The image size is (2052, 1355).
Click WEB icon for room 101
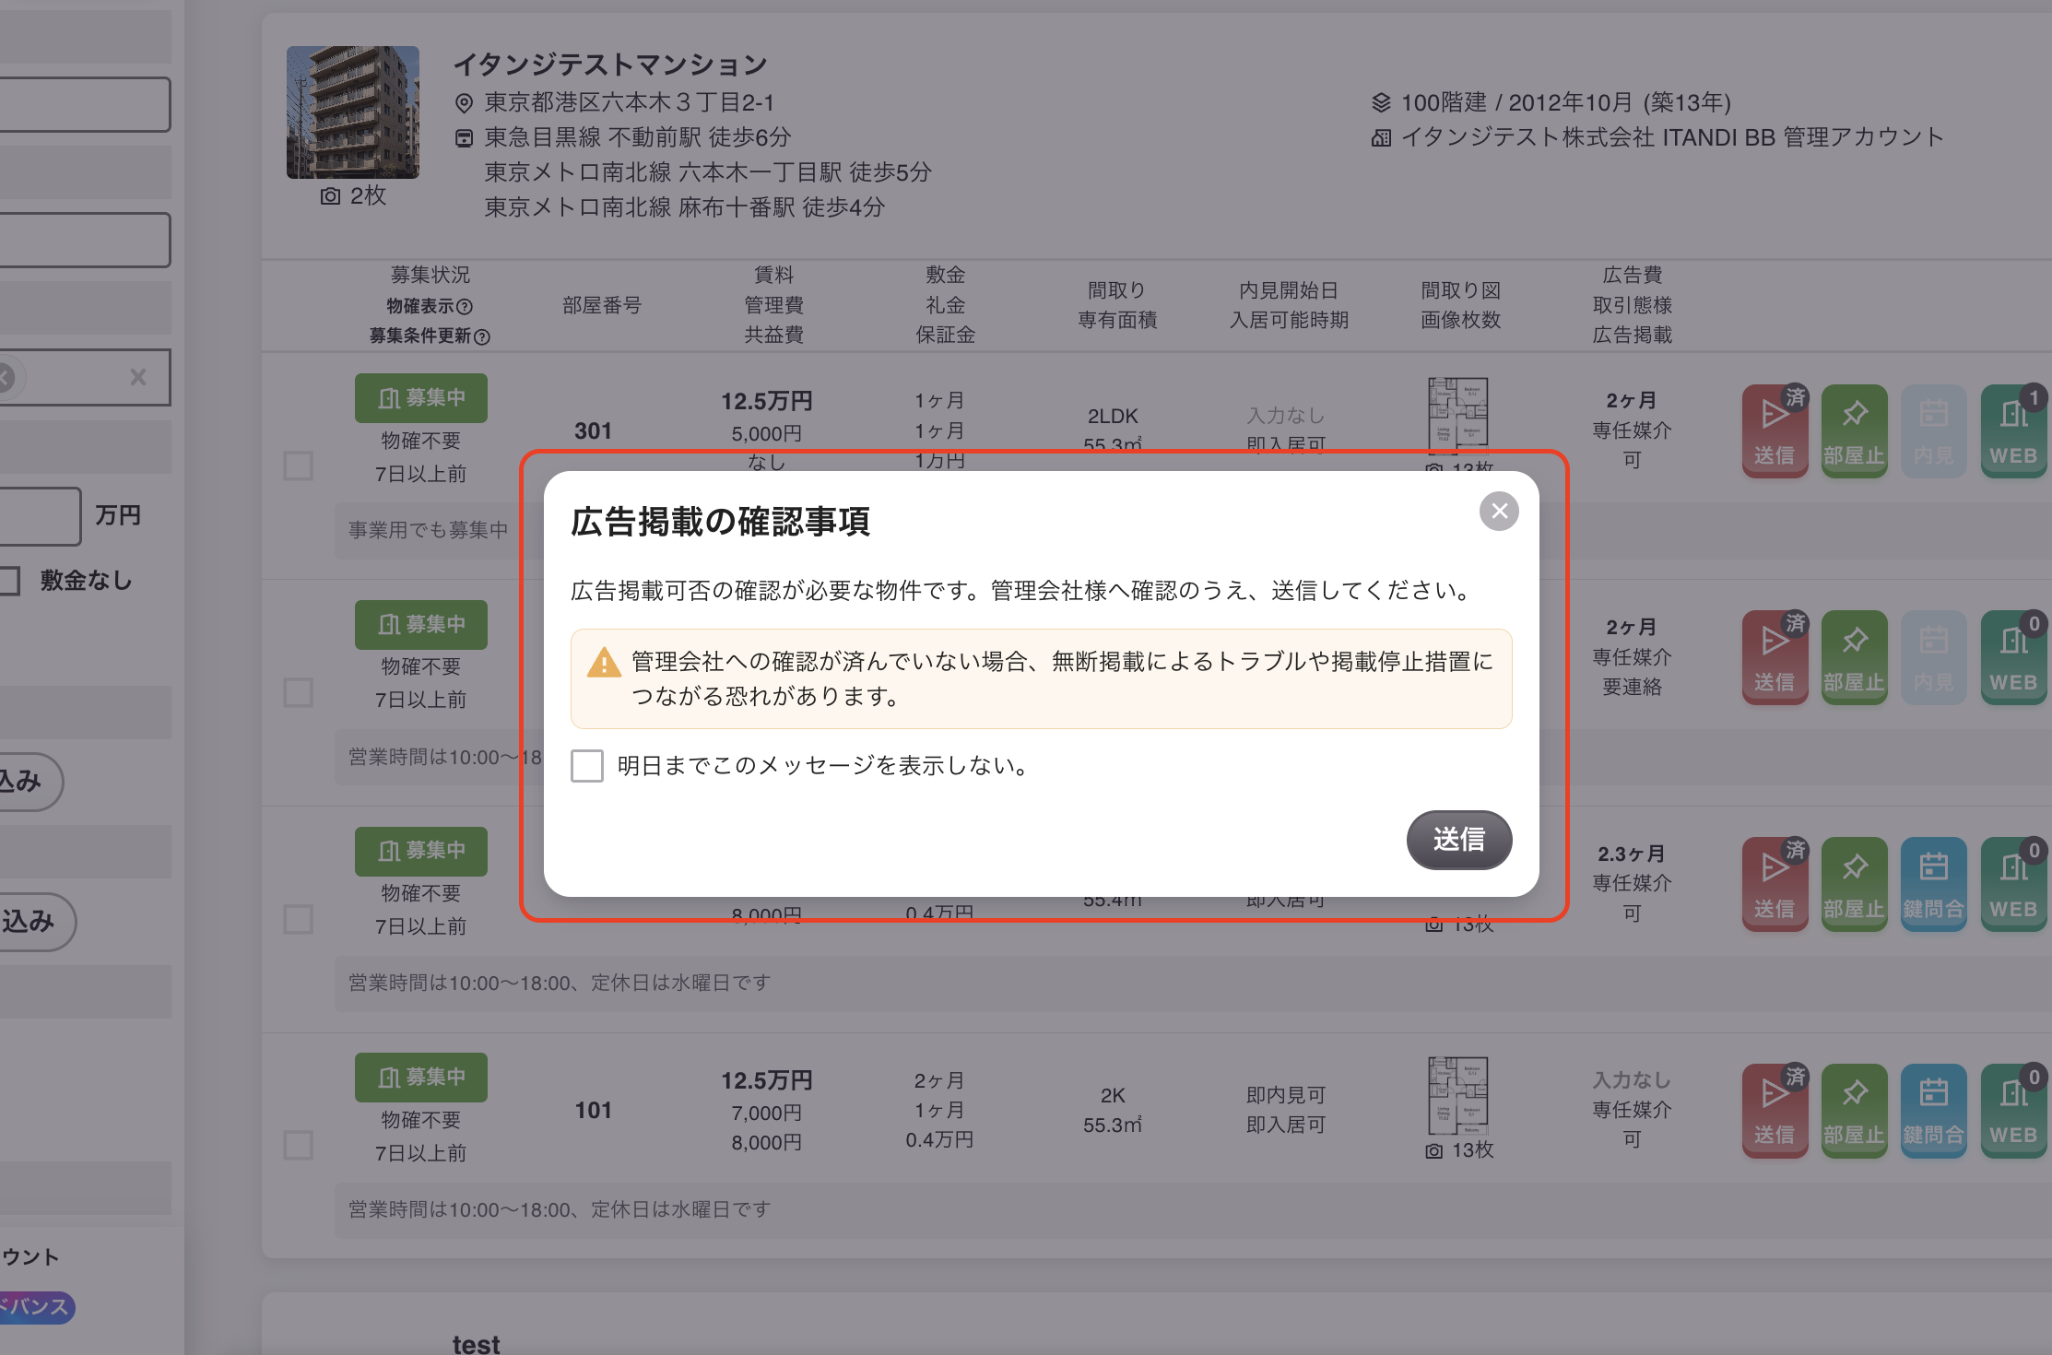[x=2013, y=1111]
